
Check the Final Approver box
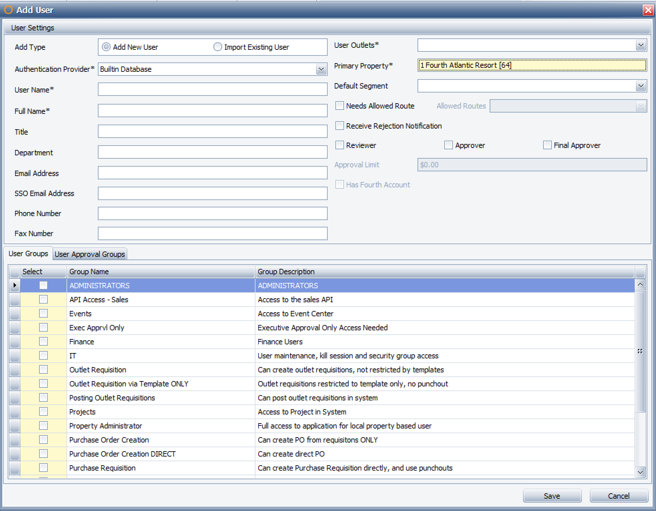pyautogui.click(x=547, y=145)
